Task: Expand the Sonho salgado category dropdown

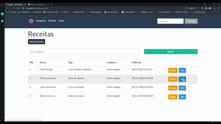Action: click(84, 52)
